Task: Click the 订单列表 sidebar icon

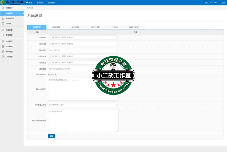Action: click(x=3, y=57)
